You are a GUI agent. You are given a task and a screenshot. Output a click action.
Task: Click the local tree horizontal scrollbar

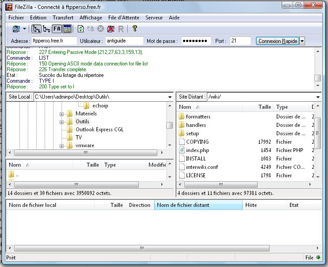86,153
